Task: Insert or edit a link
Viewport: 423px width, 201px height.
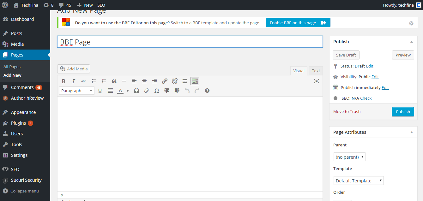Action: pos(165,81)
